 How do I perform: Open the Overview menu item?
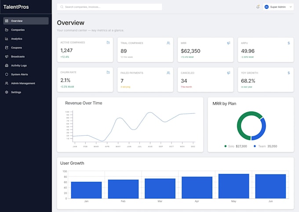[26, 21]
